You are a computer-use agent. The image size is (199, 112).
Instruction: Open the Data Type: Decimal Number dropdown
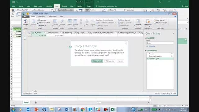pyautogui.click(x=105, y=20)
